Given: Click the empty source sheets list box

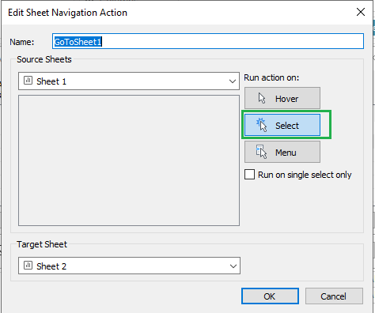Looking at the screenshot, I should [x=129, y=160].
